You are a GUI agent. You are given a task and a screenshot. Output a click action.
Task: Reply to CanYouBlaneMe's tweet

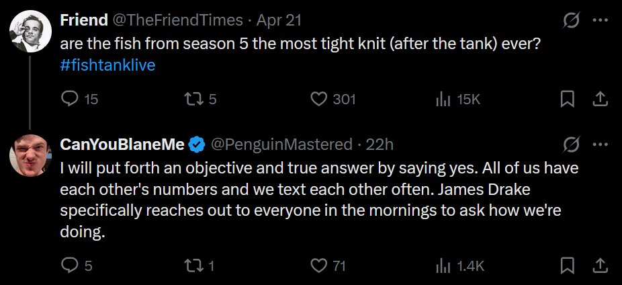coord(71,266)
